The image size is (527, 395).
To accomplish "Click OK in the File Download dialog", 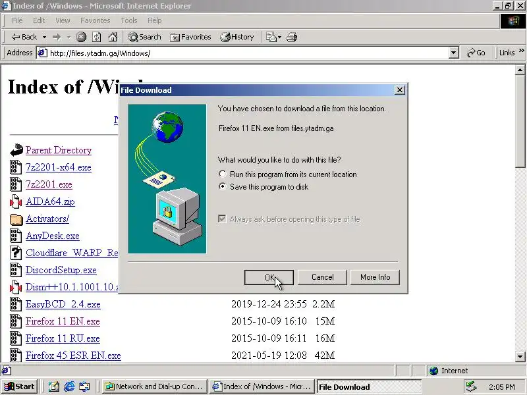I will click(269, 277).
